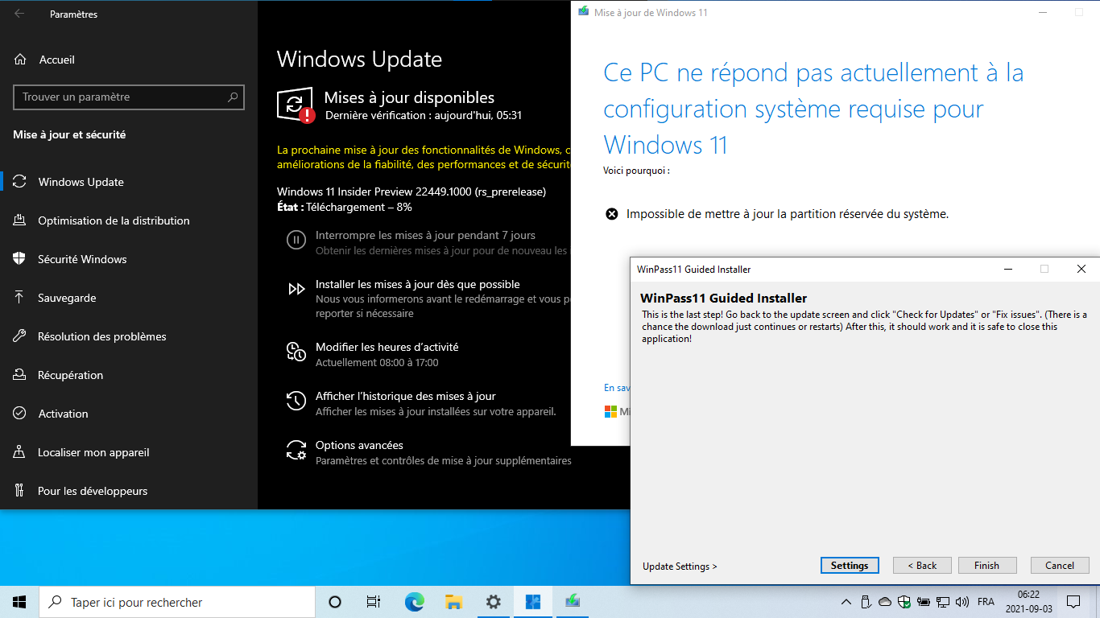Switch to the Windows 11 update taskbar icon
Image resolution: width=1100 pixels, height=618 pixels.
coord(572,602)
